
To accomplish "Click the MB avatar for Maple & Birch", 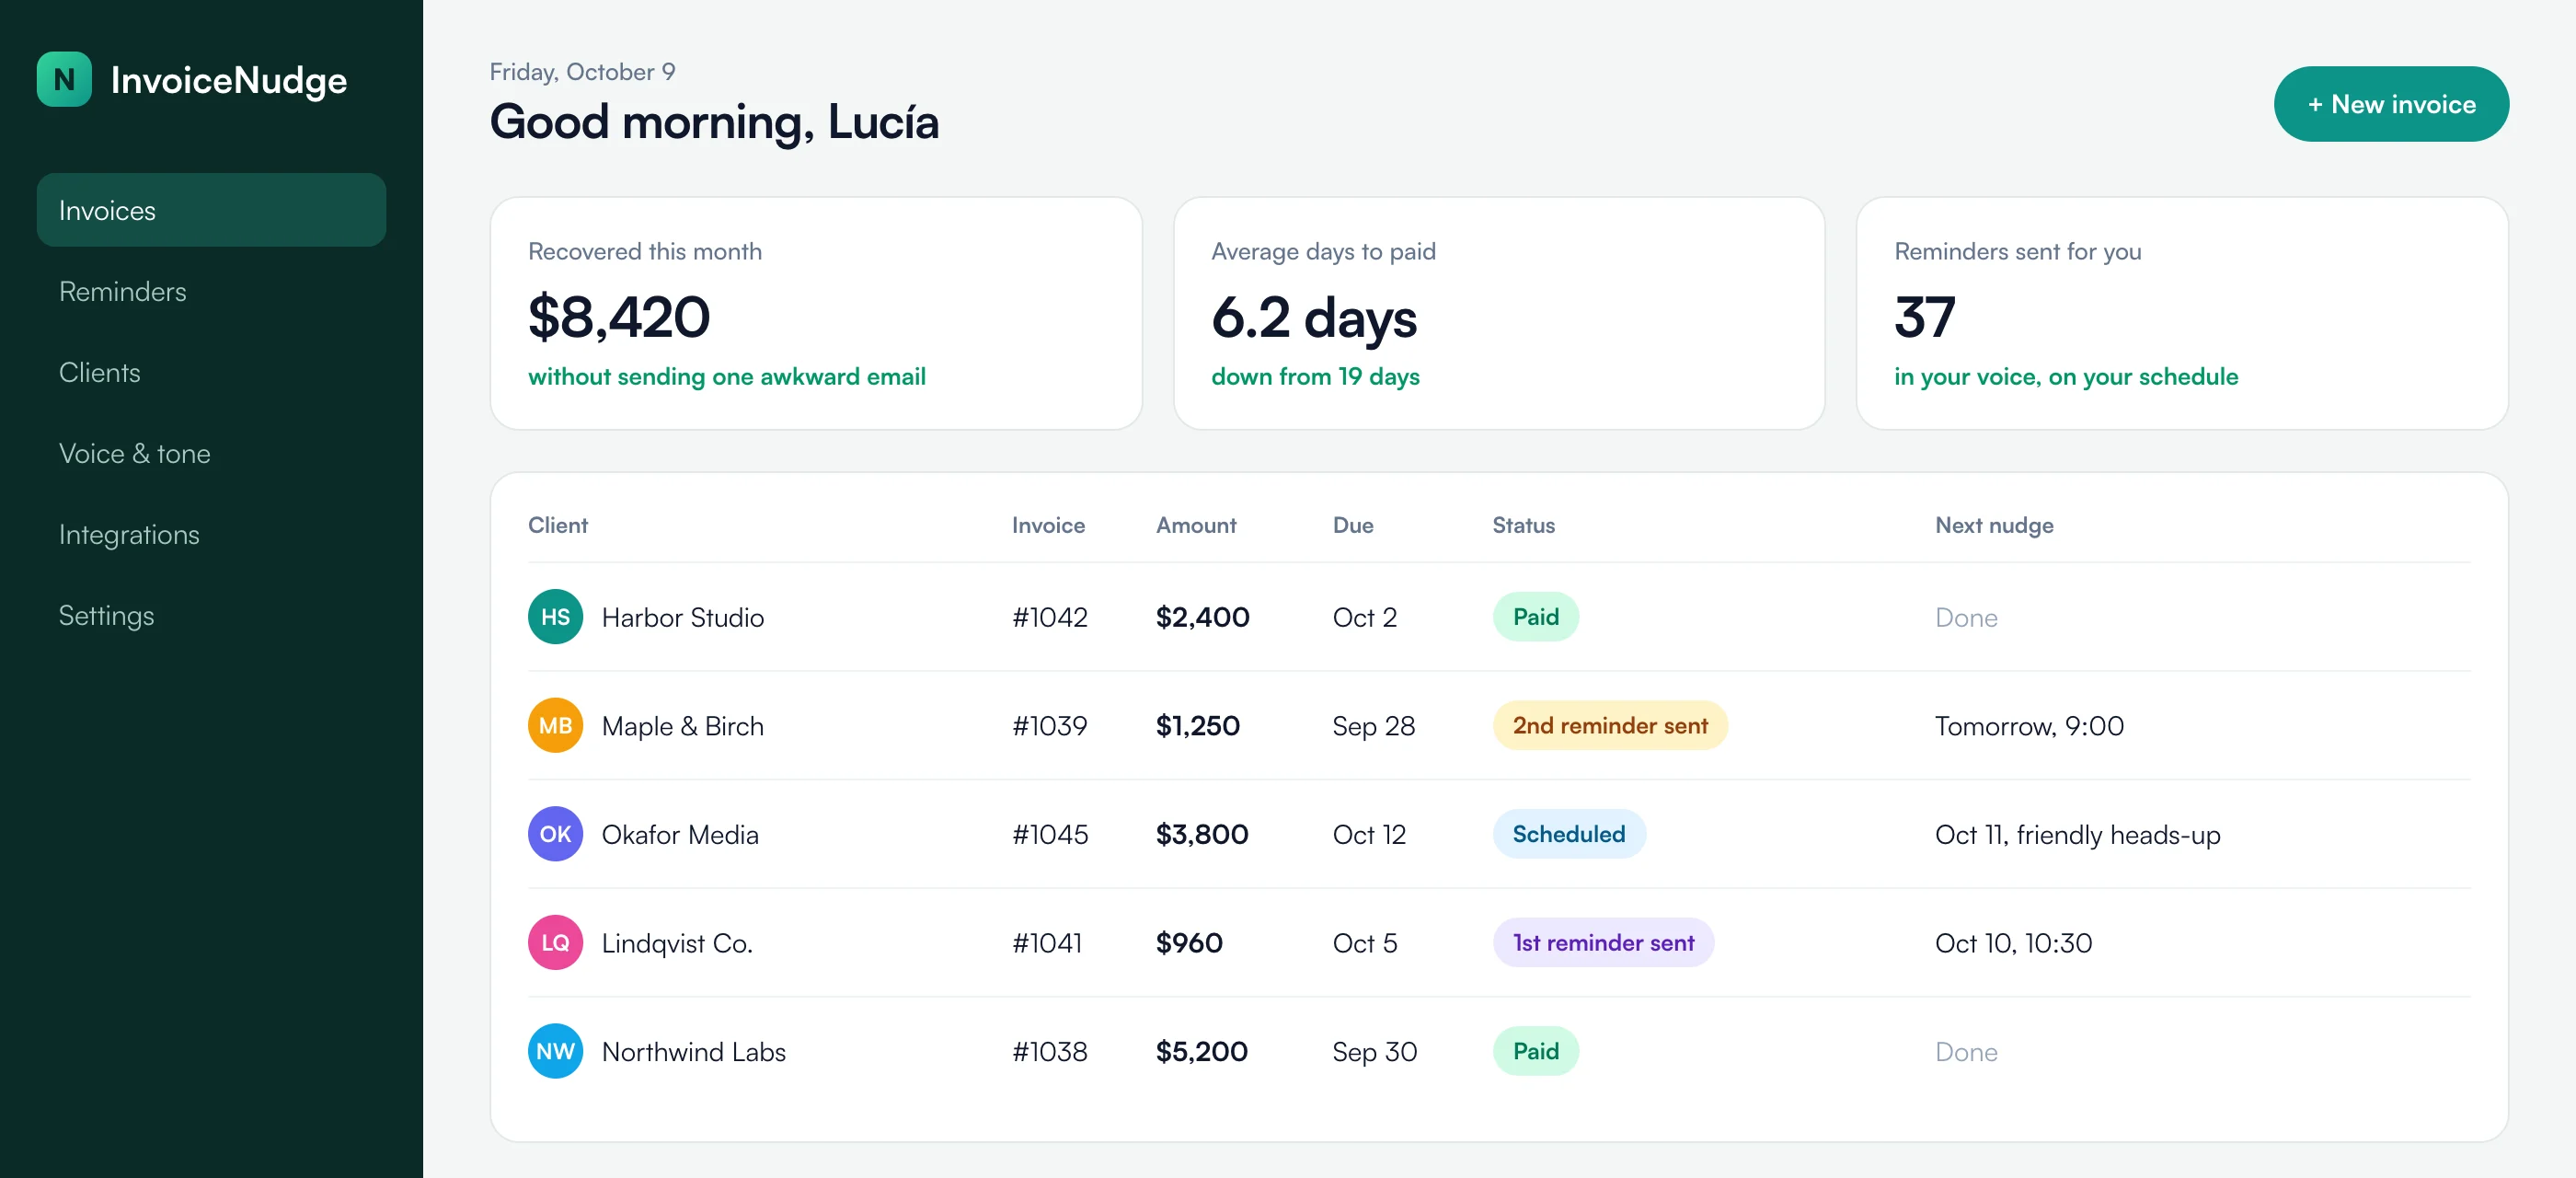I will point(555,725).
